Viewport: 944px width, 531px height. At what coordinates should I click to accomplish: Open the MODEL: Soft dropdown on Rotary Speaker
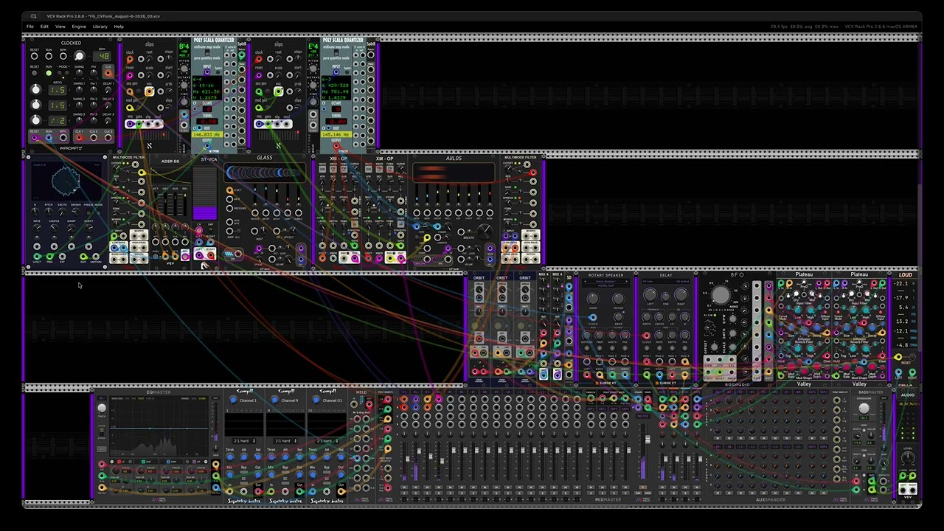pyautogui.click(x=605, y=285)
